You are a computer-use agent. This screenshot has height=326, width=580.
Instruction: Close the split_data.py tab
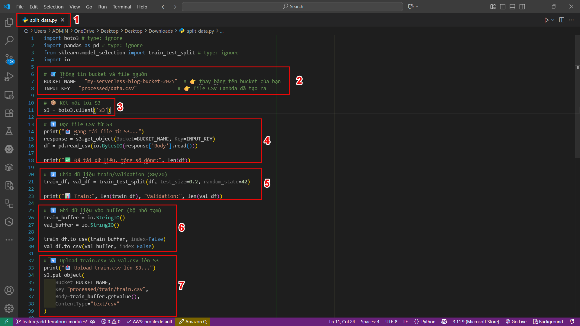[x=63, y=20]
